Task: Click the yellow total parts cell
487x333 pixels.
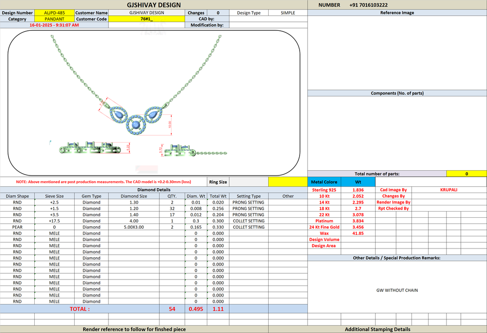Action: click(467, 174)
